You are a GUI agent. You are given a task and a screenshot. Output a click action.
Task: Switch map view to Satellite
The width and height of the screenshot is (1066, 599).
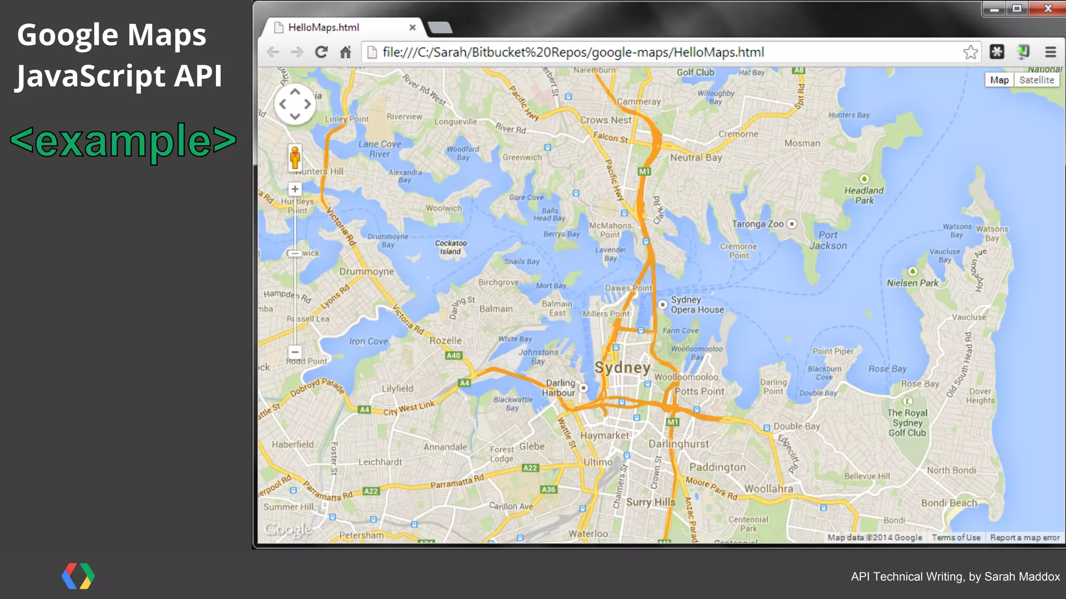click(x=1036, y=80)
